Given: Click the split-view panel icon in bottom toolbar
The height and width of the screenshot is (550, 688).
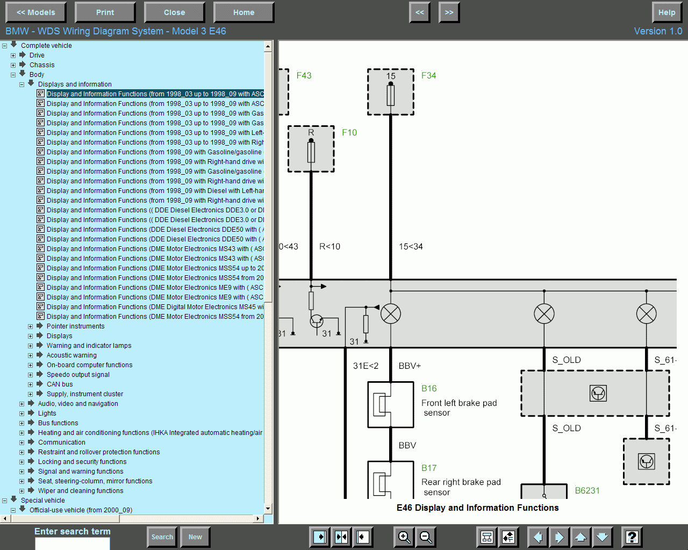Looking at the screenshot, I should click(341, 537).
